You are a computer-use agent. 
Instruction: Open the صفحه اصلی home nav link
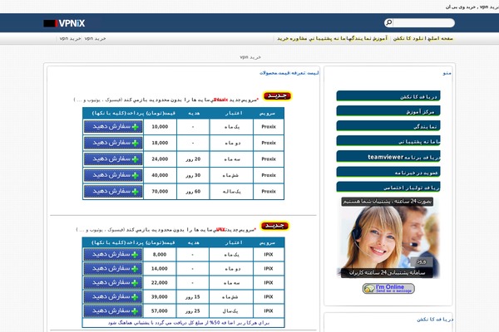(441, 38)
